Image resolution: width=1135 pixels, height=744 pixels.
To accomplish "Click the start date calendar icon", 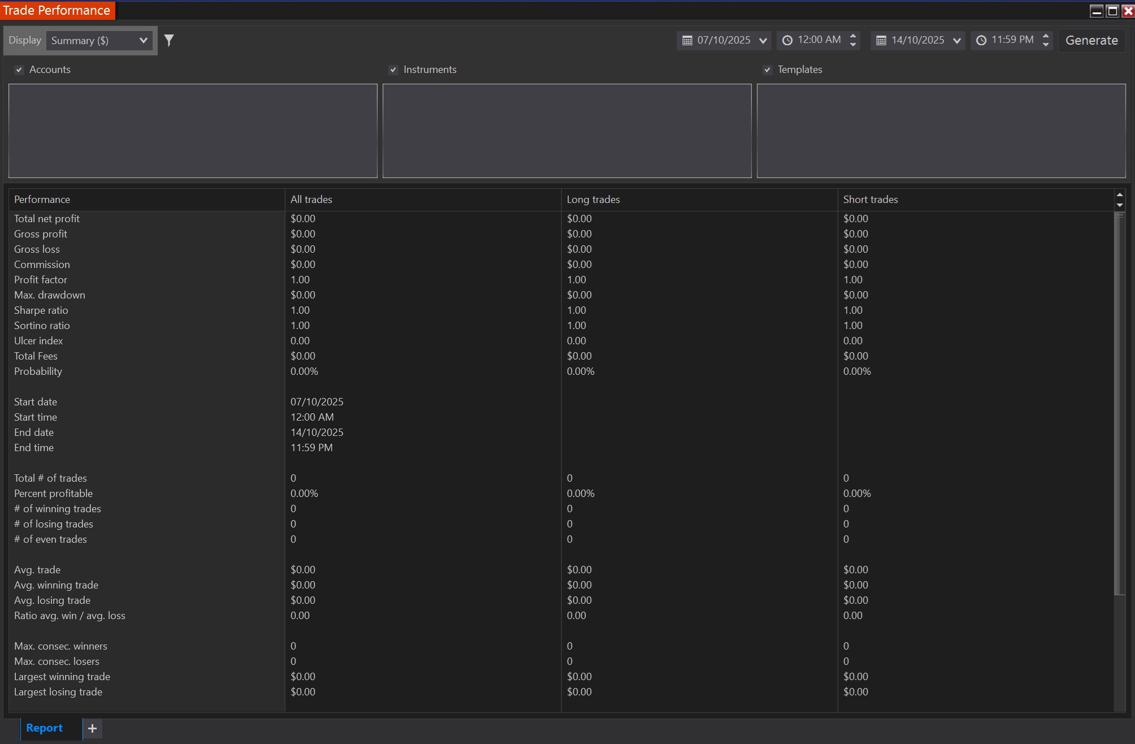I will (687, 40).
